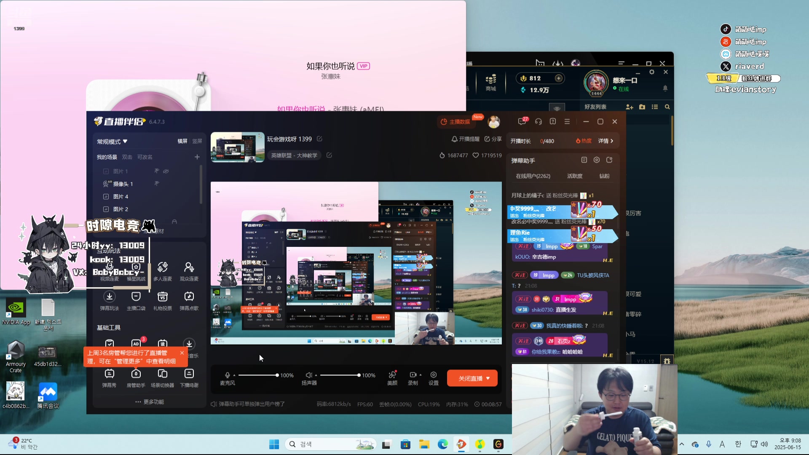Adjust the 麦克风 volume slider handle
The image size is (809, 455).
[277, 375]
